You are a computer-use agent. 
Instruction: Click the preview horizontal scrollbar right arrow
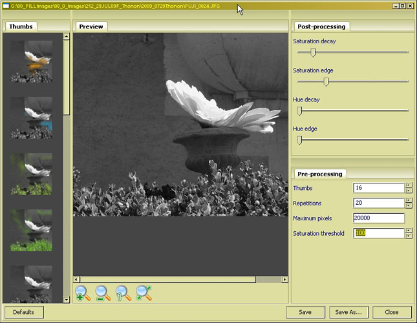point(284,279)
